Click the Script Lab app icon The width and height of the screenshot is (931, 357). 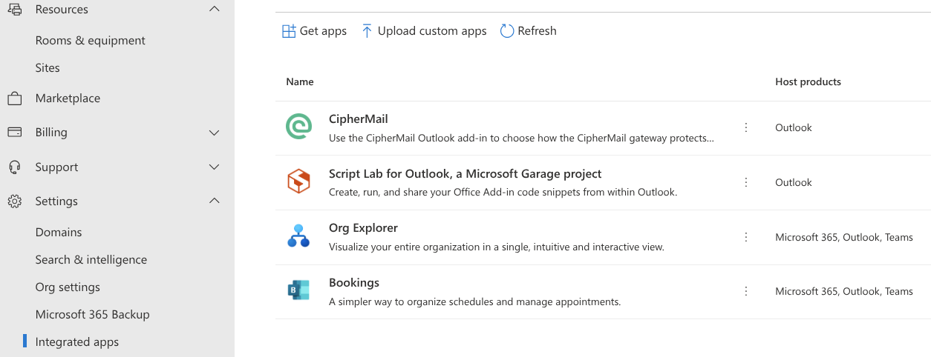298,181
